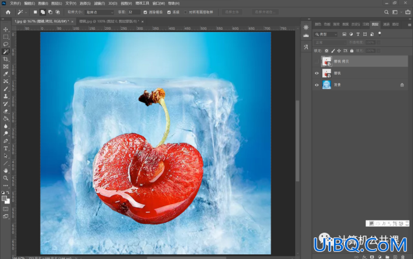Toggle lock image pixels brush icon
The height and width of the screenshot is (259, 413).
tap(333, 51)
